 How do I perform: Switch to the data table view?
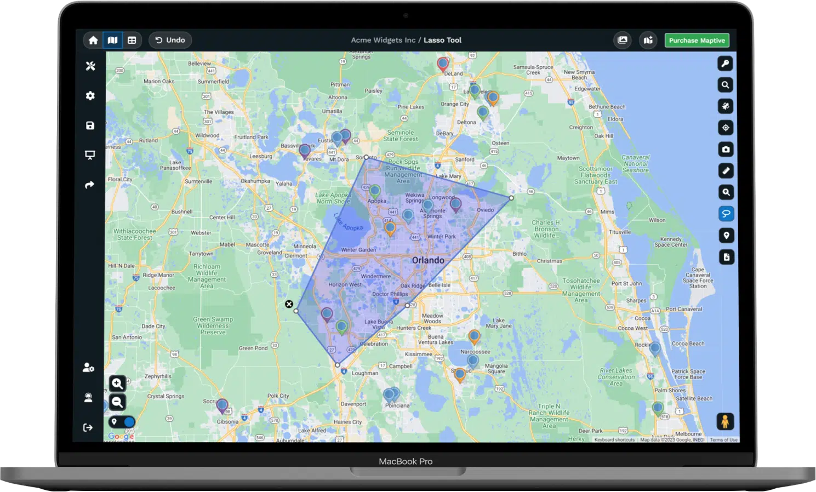(x=132, y=40)
